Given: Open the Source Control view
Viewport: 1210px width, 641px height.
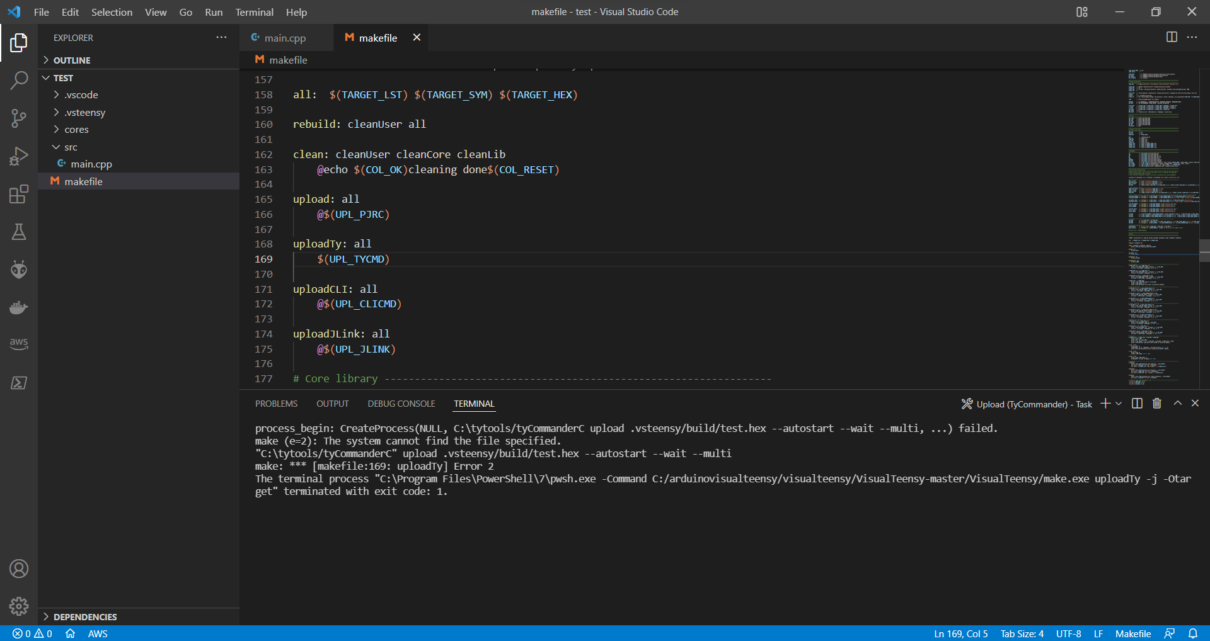Looking at the screenshot, I should (19, 118).
